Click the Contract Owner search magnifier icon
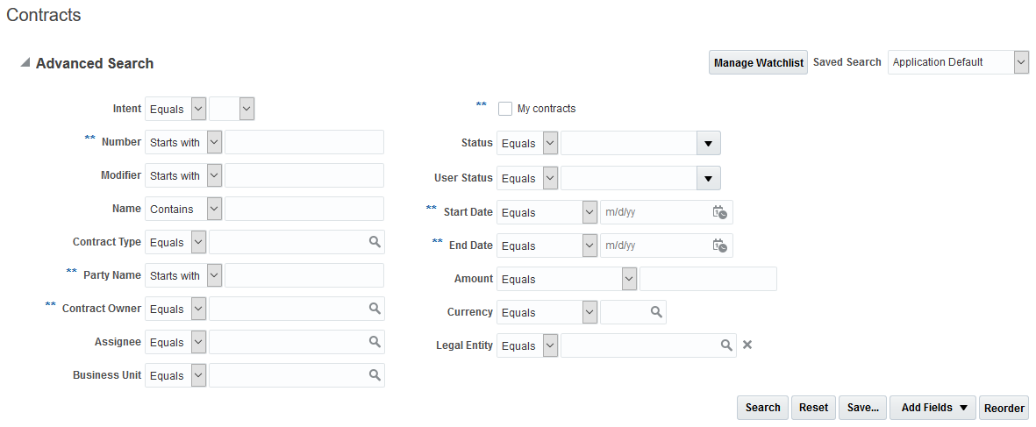 [375, 309]
